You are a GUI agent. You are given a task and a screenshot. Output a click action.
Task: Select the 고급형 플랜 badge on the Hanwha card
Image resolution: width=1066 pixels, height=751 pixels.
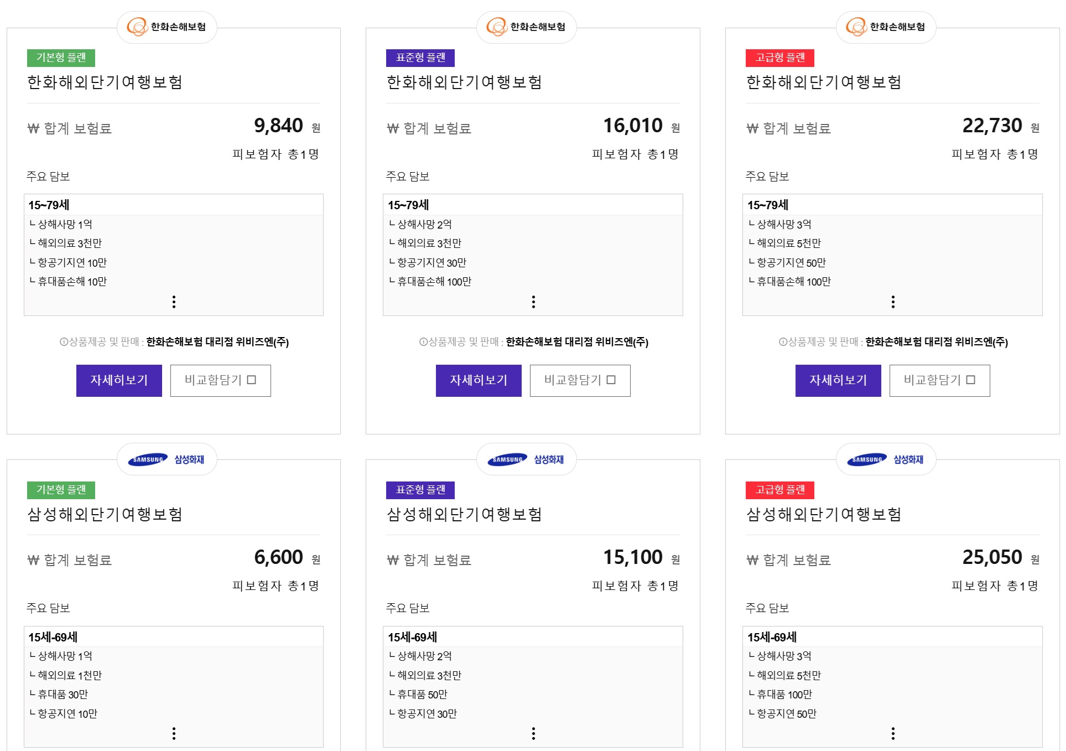(x=781, y=58)
